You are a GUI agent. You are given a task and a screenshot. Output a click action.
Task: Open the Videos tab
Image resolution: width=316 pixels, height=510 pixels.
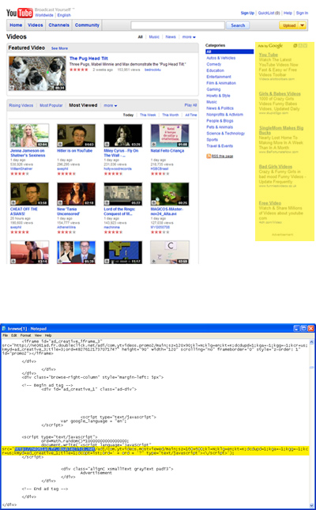pyautogui.click(x=35, y=25)
